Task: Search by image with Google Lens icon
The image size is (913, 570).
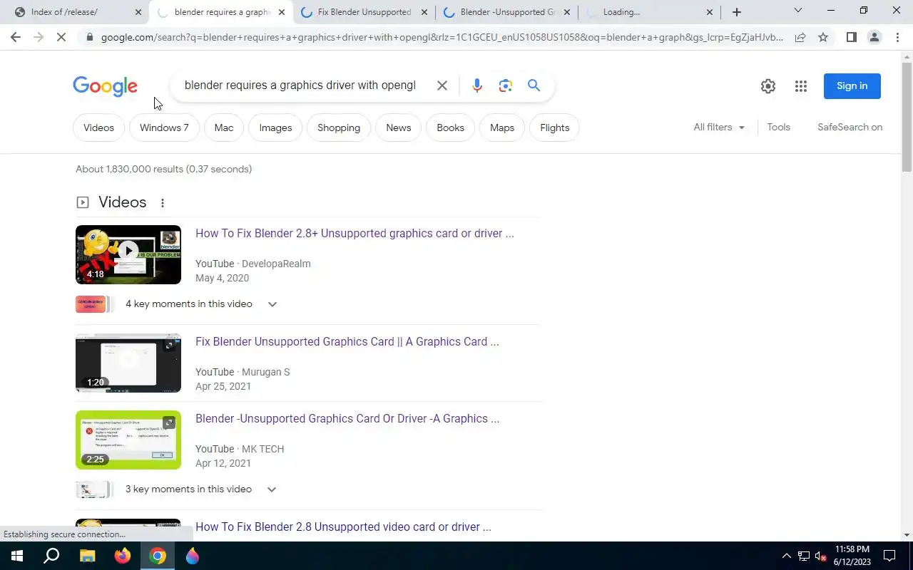Action: tap(506, 85)
